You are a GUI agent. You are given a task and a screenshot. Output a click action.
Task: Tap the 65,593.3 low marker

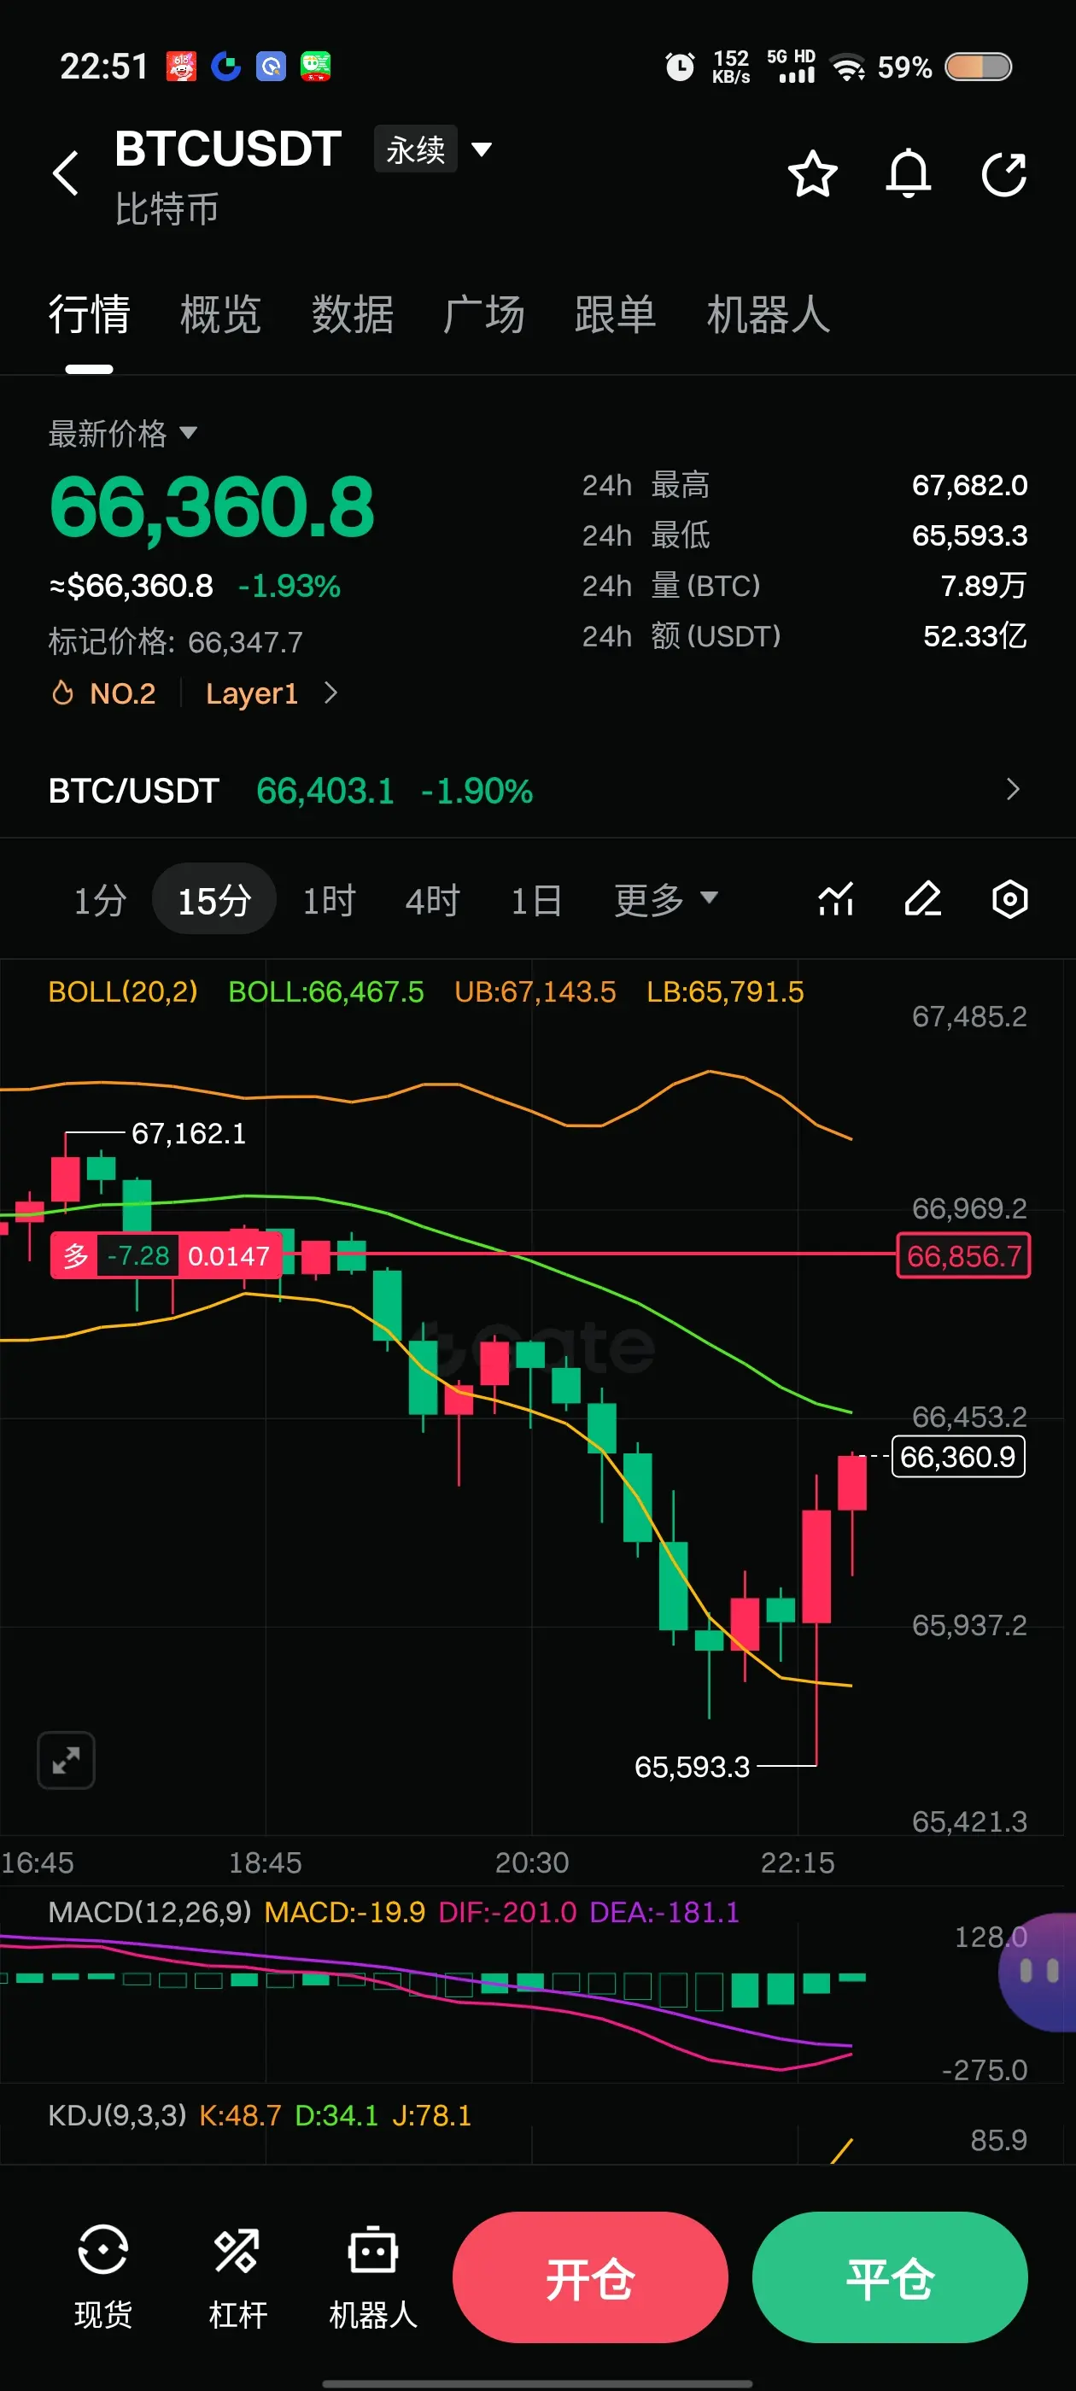[692, 1766]
